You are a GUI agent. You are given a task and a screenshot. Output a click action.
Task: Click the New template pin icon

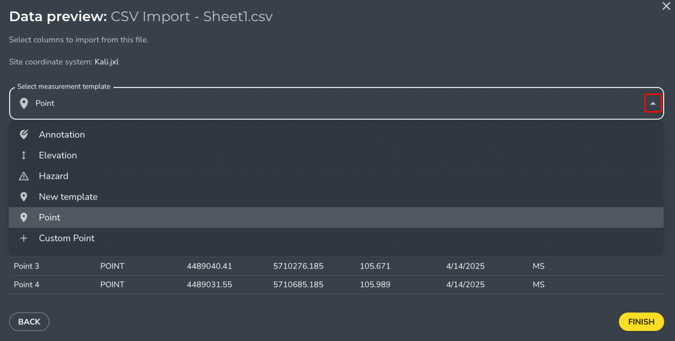coord(24,197)
